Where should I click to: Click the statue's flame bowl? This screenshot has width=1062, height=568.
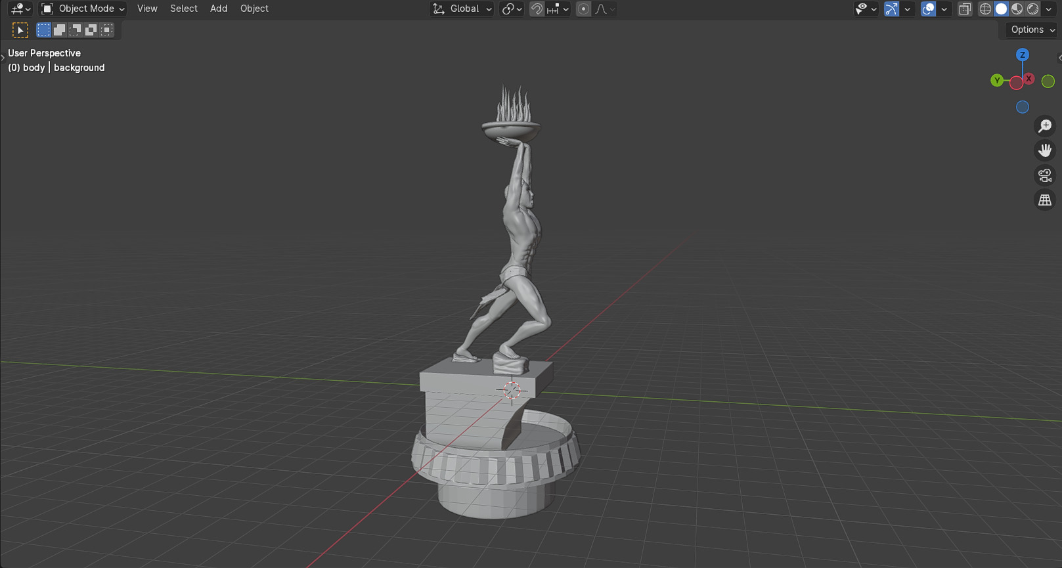pos(512,132)
